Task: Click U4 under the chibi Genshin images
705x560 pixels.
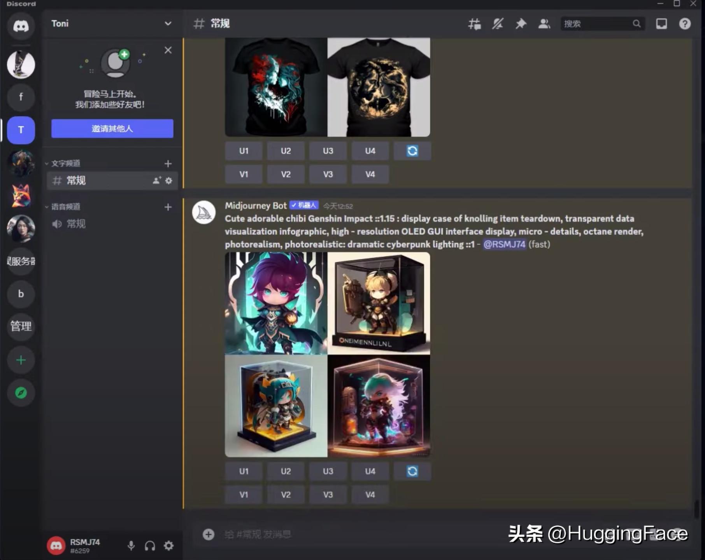Action: 370,471
